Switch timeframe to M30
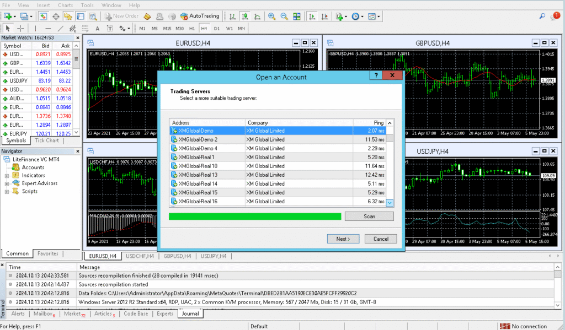Viewport: 565px width, 330px height. [x=179, y=29]
